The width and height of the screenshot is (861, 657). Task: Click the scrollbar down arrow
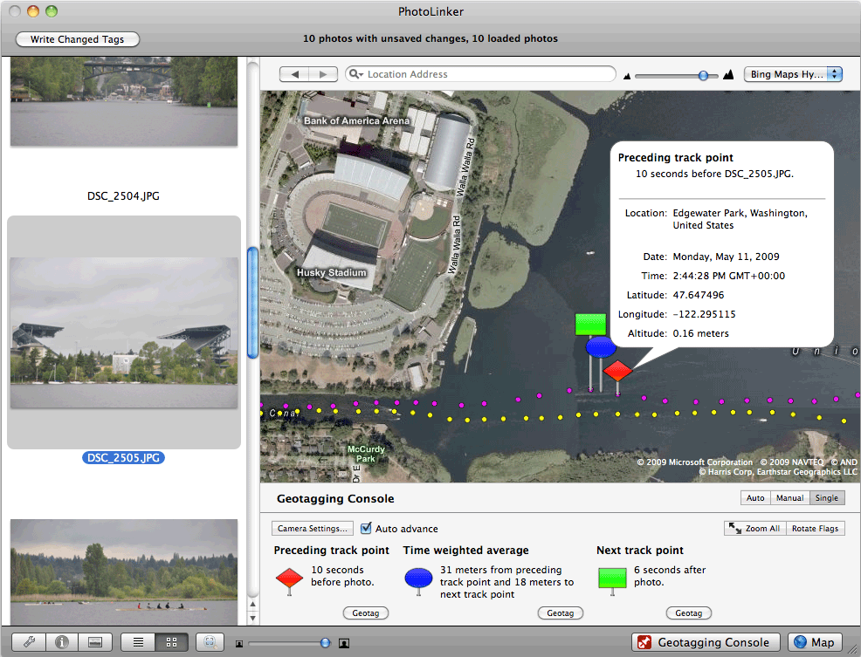click(x=252, y=618)
